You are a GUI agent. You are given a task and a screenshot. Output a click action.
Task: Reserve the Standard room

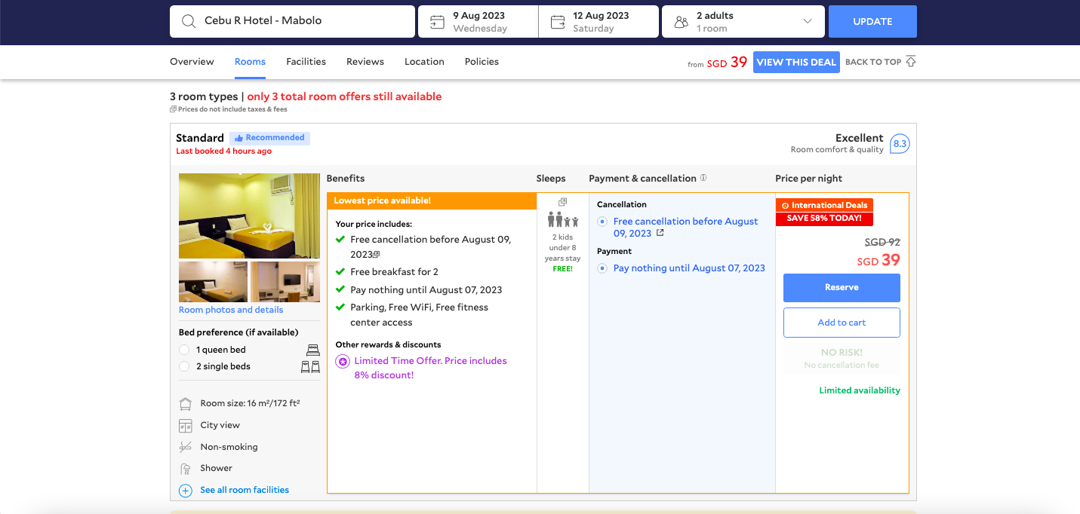842,288
